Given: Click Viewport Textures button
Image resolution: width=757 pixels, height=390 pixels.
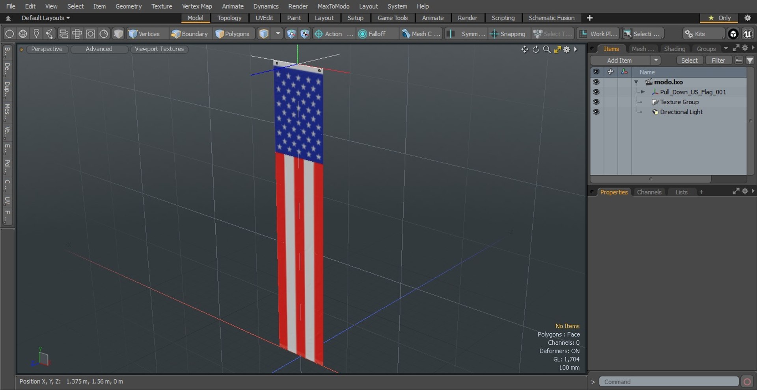Looking at the screenshot, I should 159,49.
